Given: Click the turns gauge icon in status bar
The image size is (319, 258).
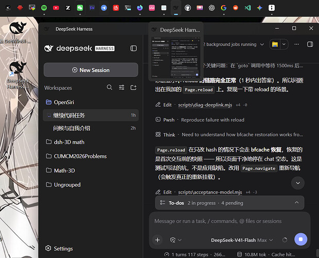Looking at the screenshot, I should pos(166,254).
